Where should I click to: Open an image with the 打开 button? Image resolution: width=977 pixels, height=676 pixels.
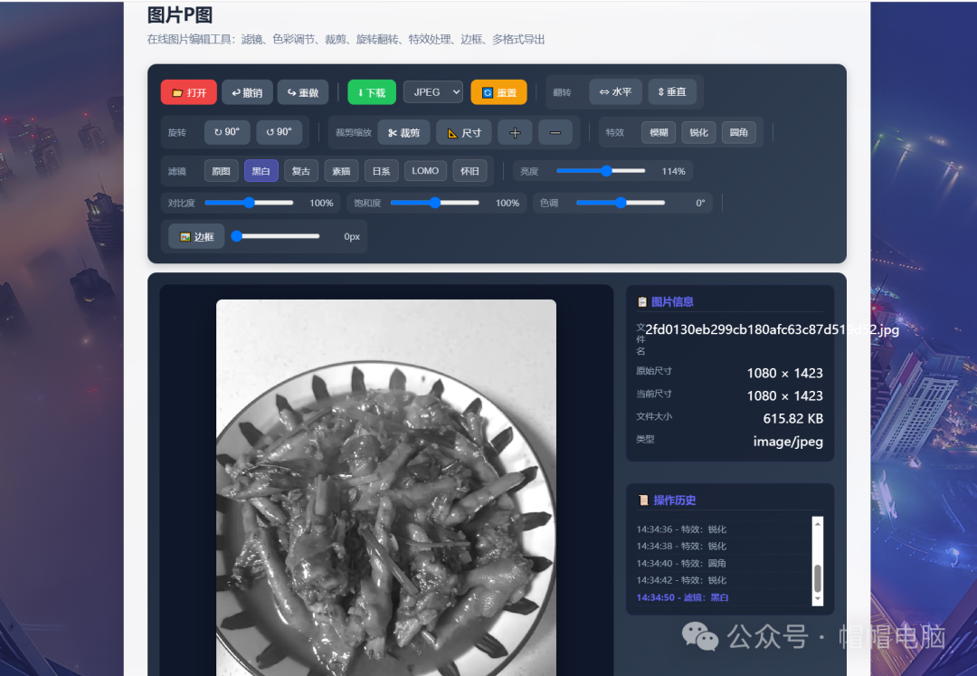click(188, 92)
